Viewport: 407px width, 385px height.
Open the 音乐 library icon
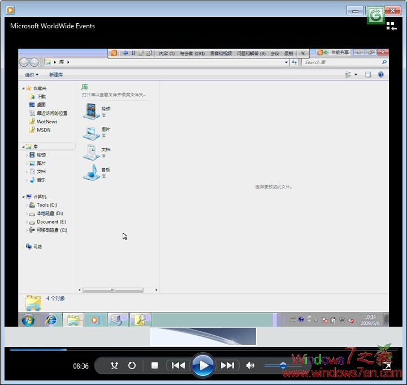90,173
